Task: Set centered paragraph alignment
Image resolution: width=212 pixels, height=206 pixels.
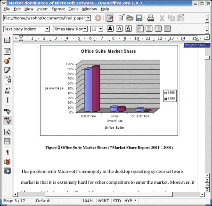Action: coord(149,29)
